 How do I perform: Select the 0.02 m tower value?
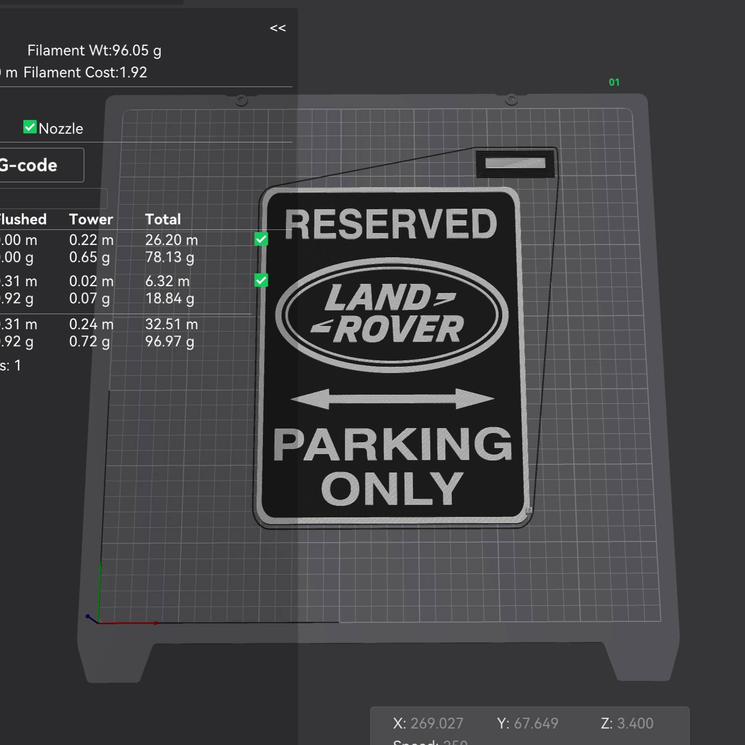click(92, 281)
